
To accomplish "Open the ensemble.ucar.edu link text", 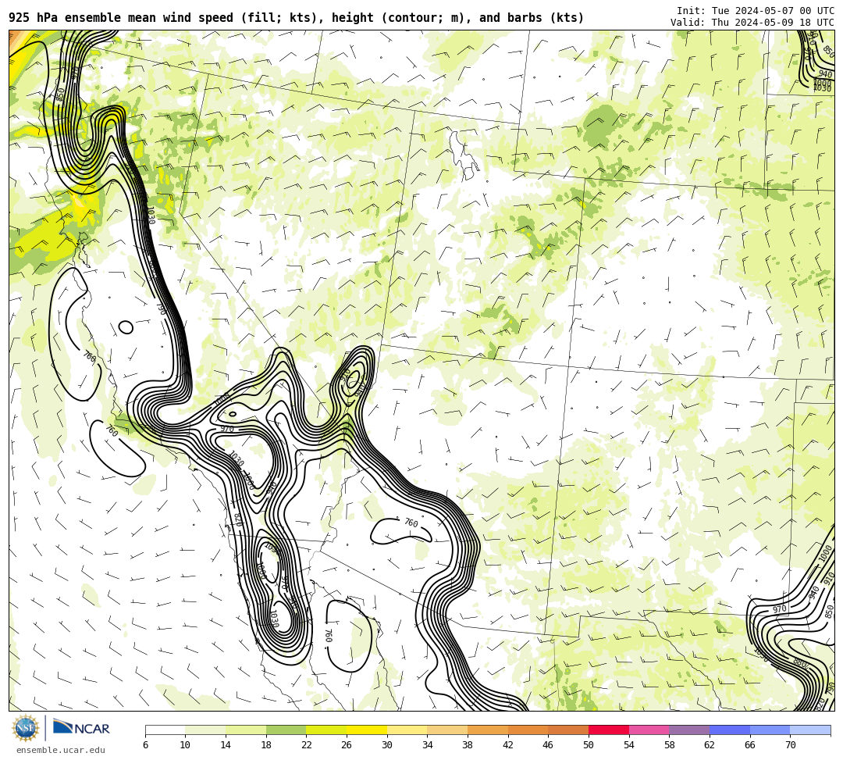I will 60,750.
